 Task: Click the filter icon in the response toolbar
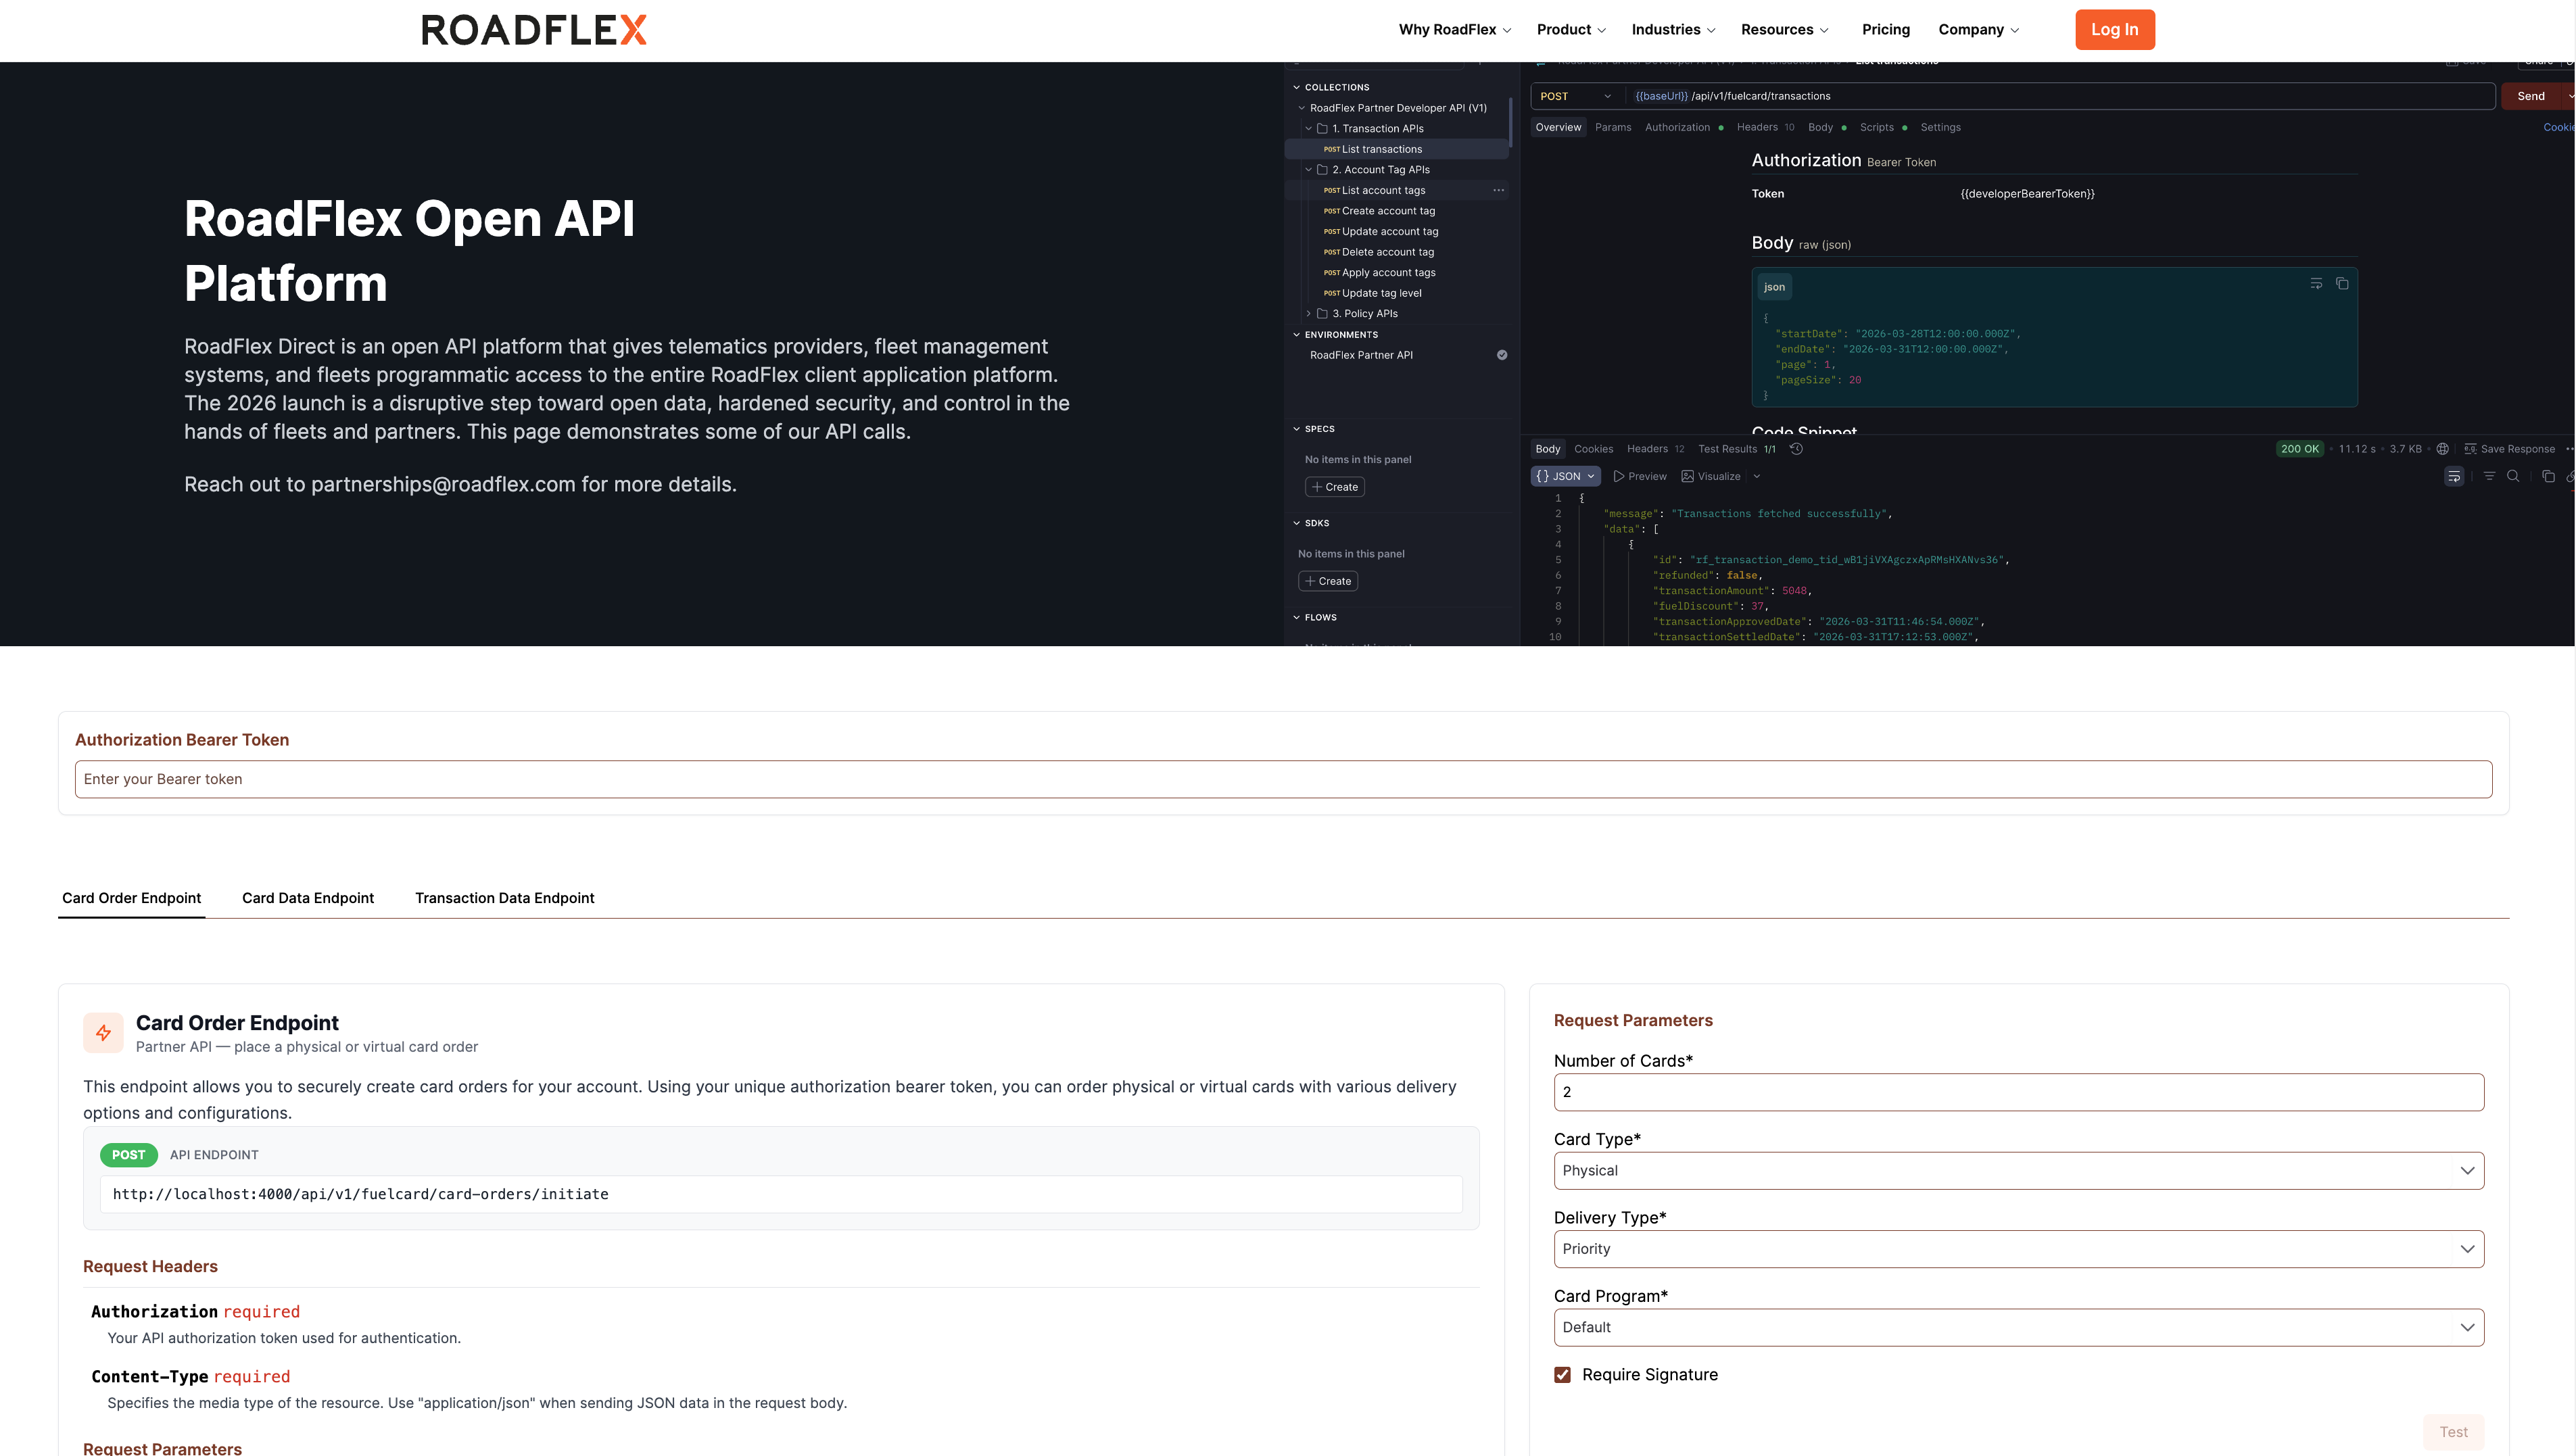tap(2489, 476)
